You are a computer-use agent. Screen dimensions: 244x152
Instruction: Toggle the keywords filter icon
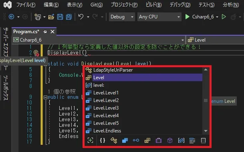click(192, 141)
